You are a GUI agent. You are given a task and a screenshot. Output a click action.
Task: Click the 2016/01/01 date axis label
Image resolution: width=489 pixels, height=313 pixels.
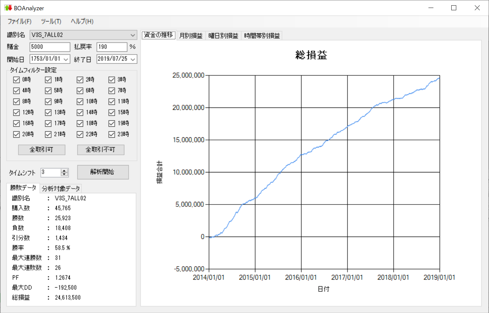pos(301,278)
